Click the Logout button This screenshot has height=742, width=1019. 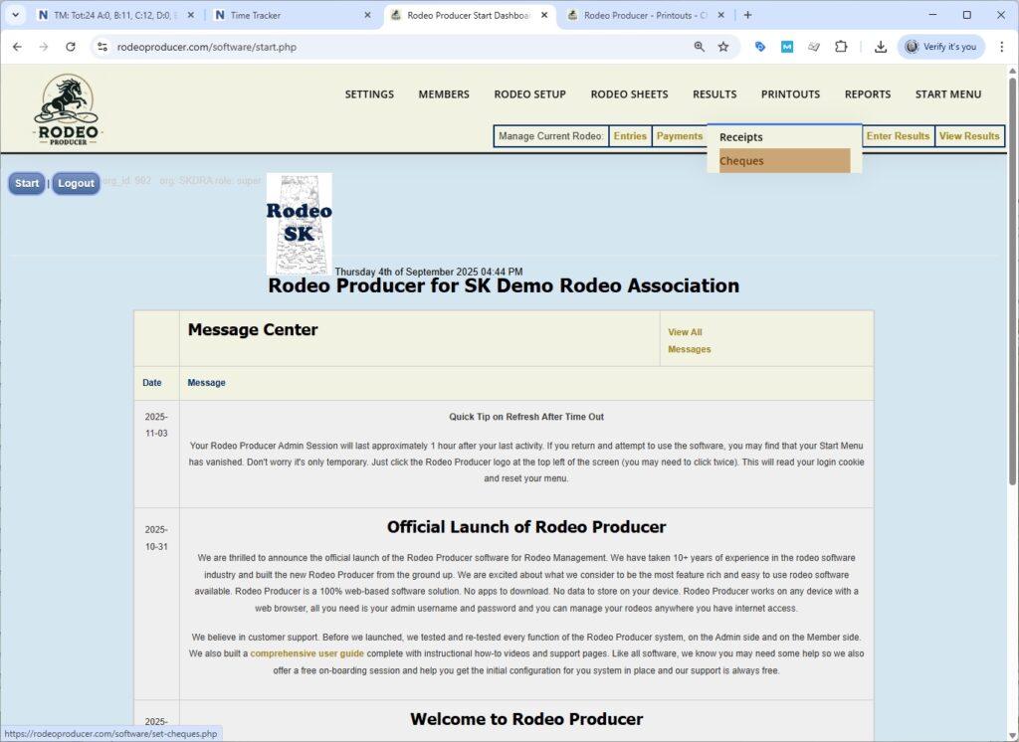tap(76, 183)
